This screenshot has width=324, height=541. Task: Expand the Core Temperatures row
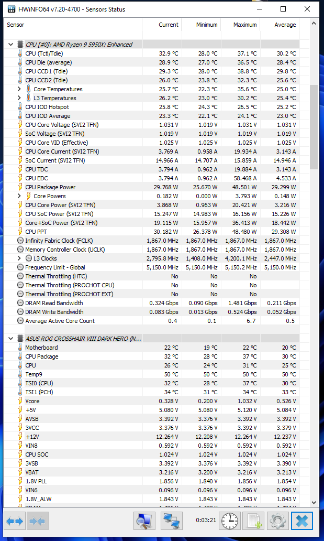coord(19,89)
